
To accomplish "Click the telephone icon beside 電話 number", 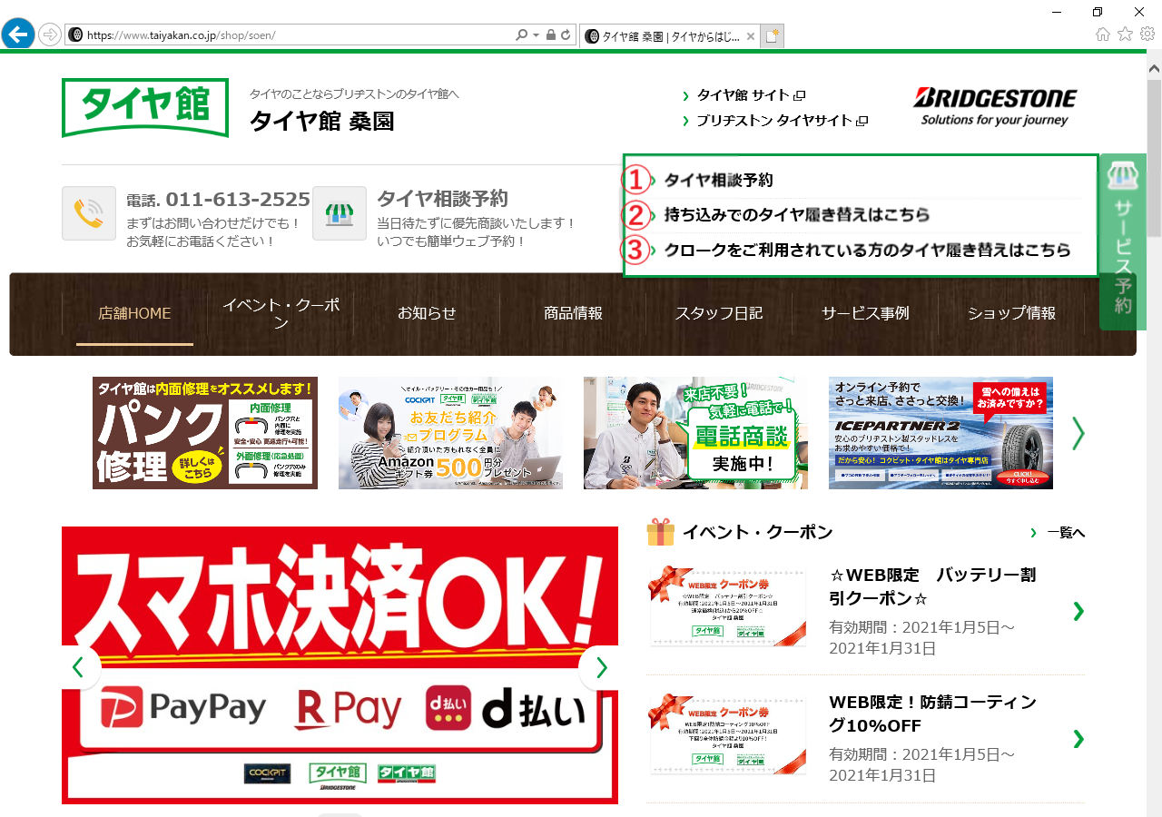I will [x=89, y=213].
